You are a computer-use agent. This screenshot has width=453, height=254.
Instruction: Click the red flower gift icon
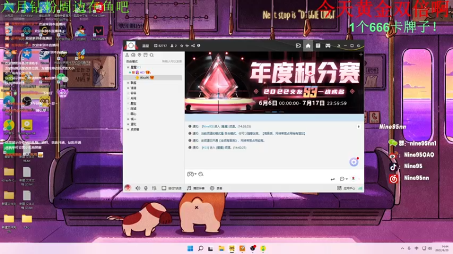pos(353,179)
